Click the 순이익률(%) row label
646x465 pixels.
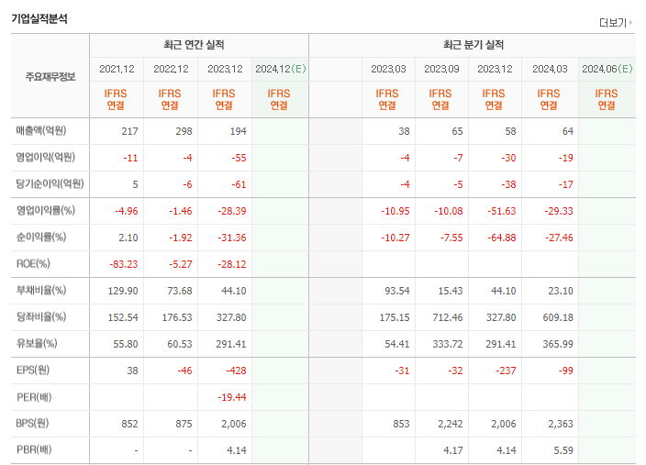pos(41,238)
